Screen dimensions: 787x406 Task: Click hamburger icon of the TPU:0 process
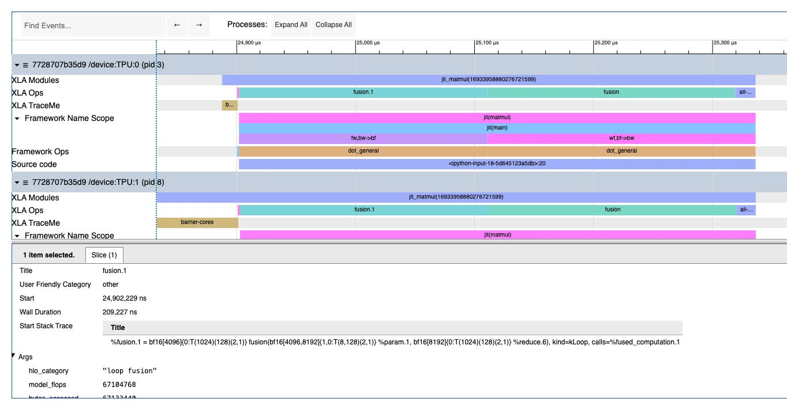(x=25, y=65)
